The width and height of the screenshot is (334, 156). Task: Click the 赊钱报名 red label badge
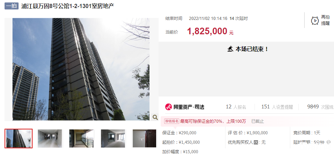172,121
